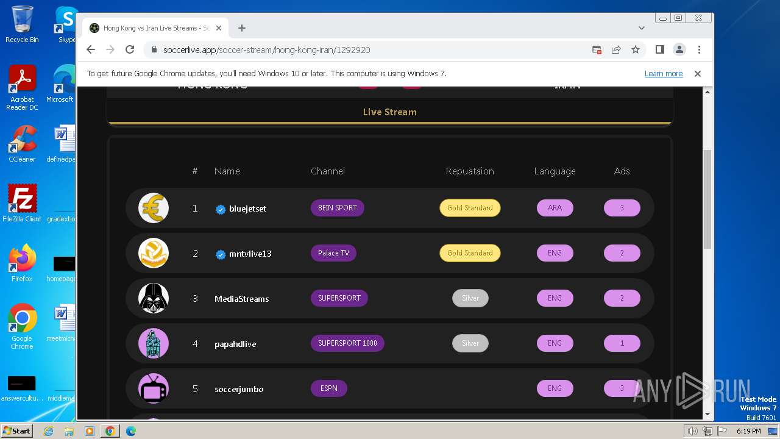Reload the soccerlive.app page
This screenshot has height=439, width=780.
[130, 50]
